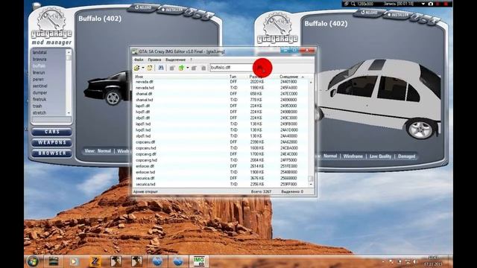The width and height of the screenshot is (477, 268).
Task: Click RELOAD in the right mod manager window
Action: pyautogui.click(x=370, y=13)
